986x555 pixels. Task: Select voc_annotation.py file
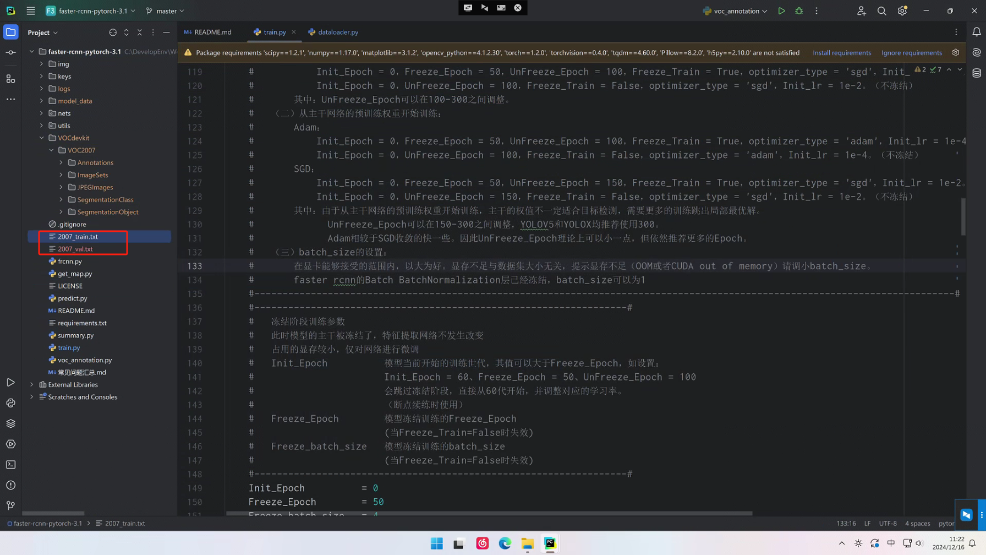coord(85,360)
